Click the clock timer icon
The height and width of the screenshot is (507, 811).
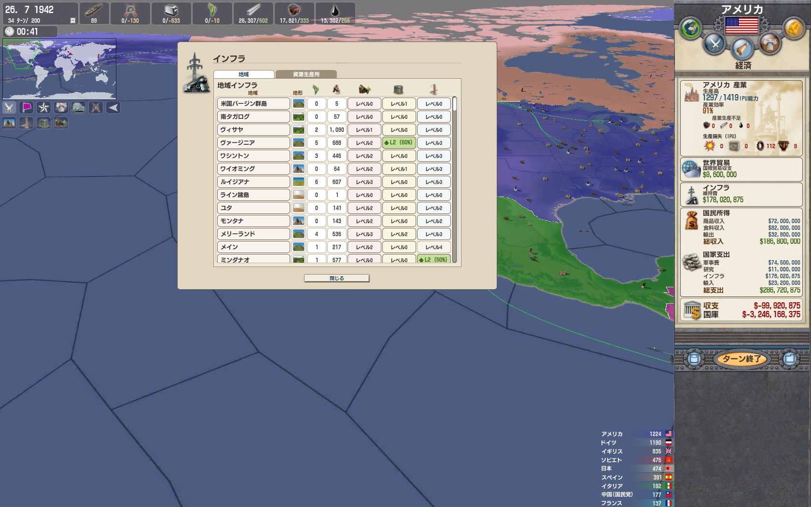[10, 31]
